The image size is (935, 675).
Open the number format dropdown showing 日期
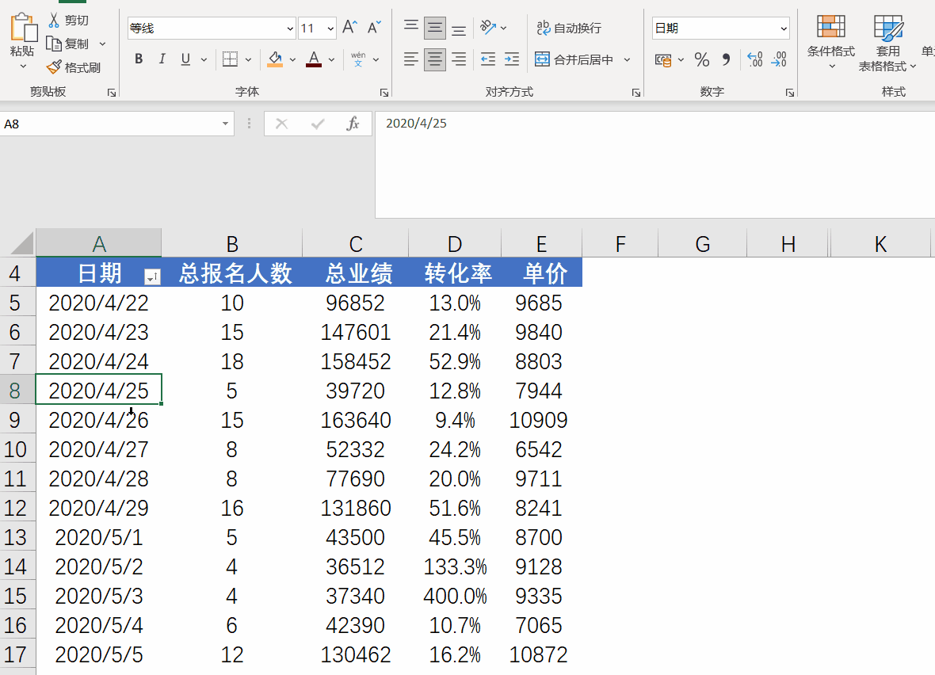(784, 28)
